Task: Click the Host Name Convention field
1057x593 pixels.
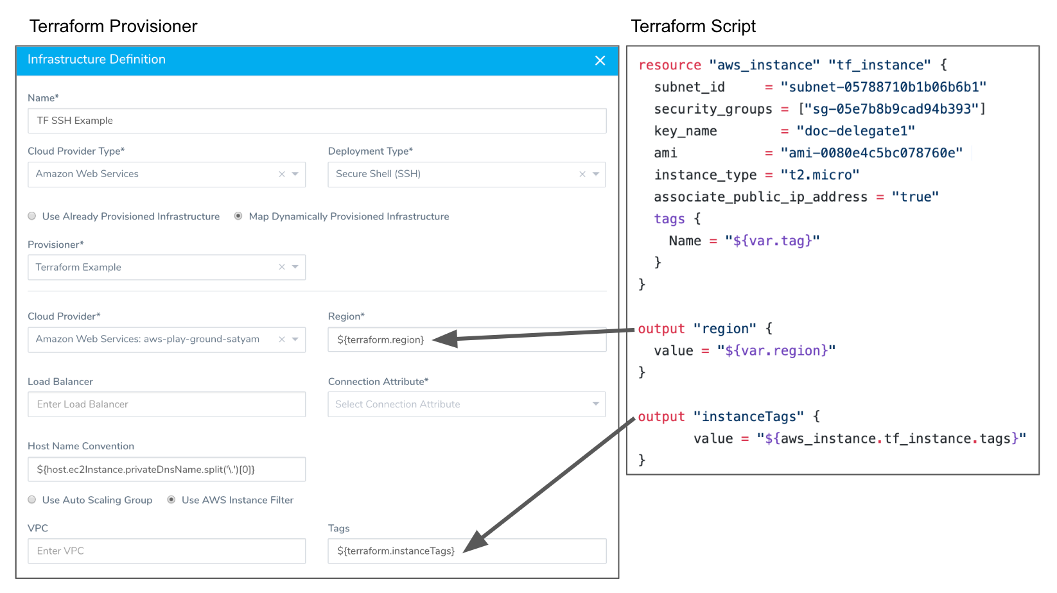Action: point(167,469)
